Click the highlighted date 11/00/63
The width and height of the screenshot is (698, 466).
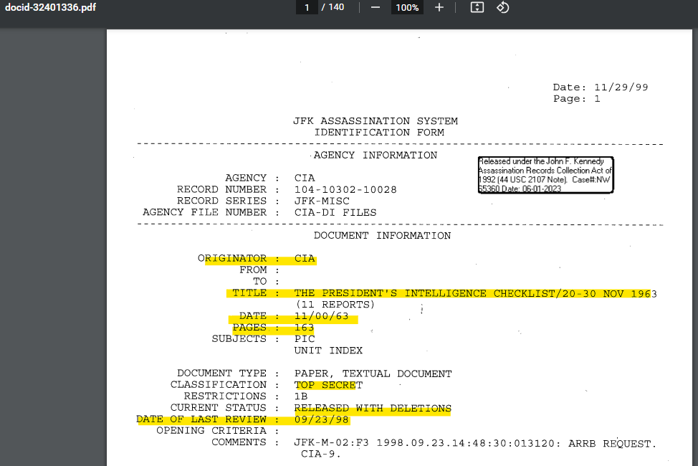(321, 316)
